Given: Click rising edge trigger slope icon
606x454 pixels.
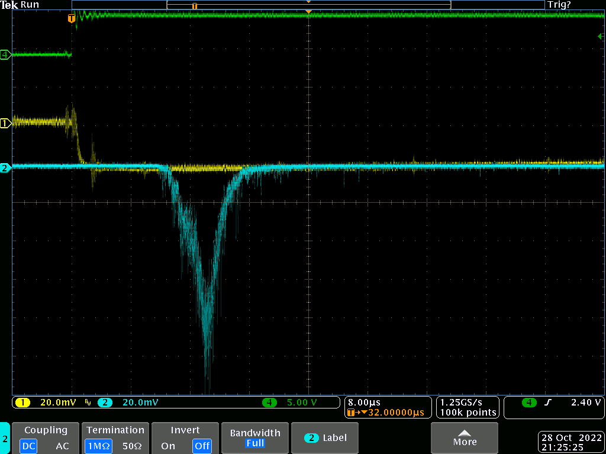Looking at the screenshot, I should tap(548, 403).
